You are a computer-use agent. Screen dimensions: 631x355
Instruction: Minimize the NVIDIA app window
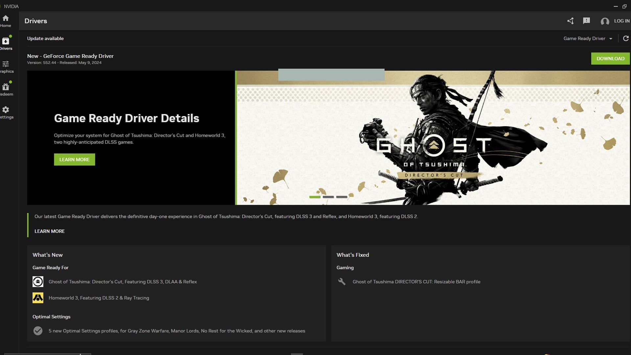coord(616,6)
